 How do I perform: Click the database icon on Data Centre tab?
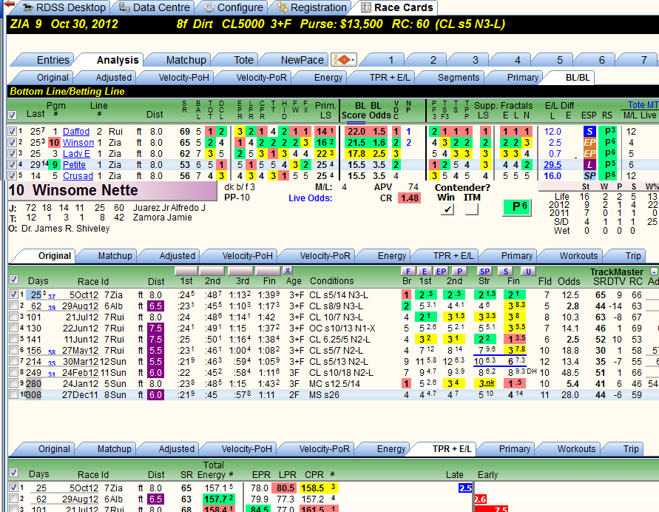click(124, 7)
